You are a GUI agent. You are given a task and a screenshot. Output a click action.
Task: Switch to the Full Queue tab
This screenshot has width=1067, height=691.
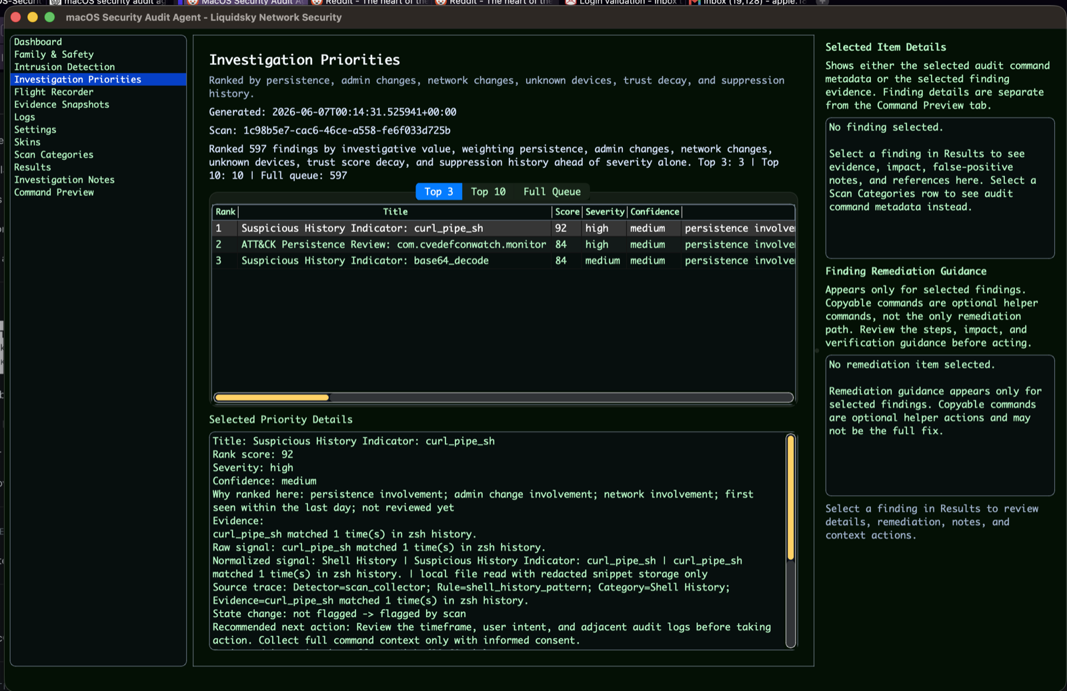click(552, 192)
